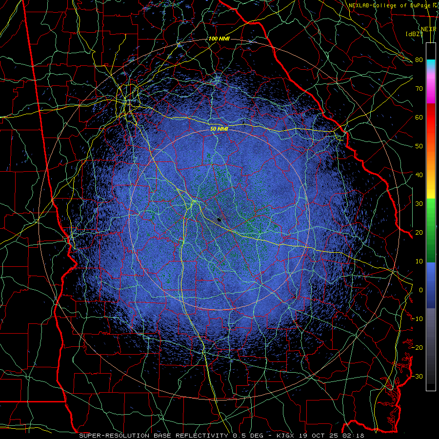Click the cyan segment of the color bar
This screenshot has width=439, height=439.
pyautogui.click(x=431, y=64)
